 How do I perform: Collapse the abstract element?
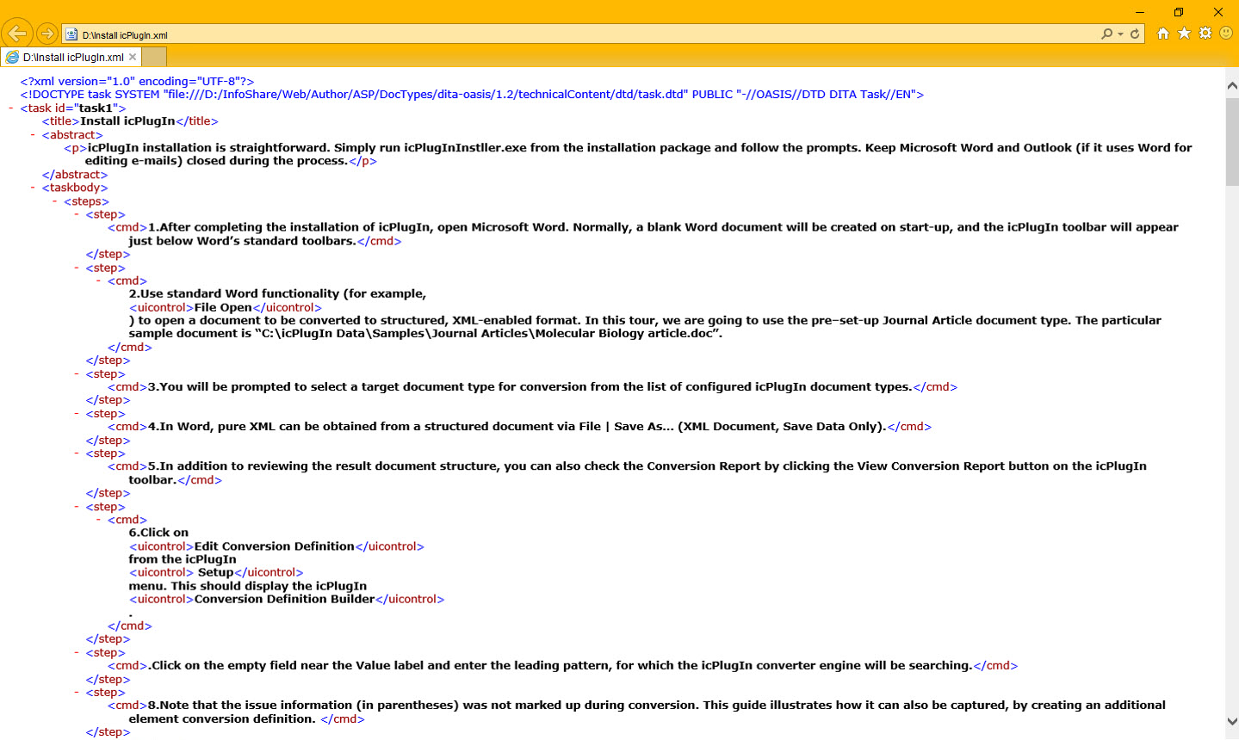pos(33,135)
